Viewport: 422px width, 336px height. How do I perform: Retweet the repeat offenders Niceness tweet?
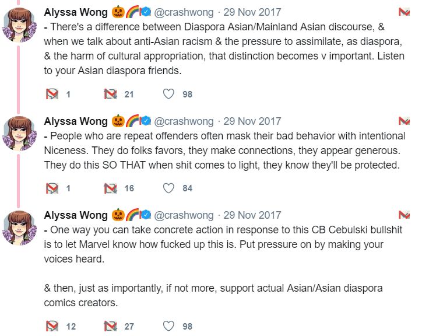pos(110,188)
